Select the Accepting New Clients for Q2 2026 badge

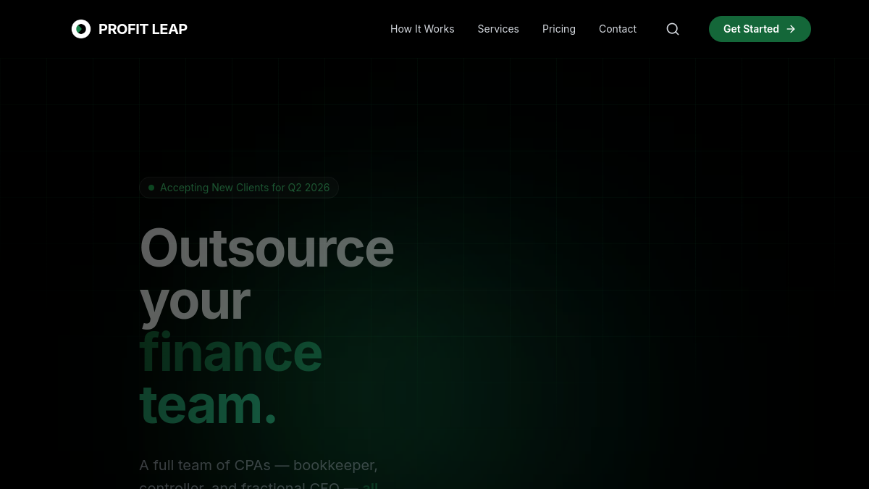click(239, 188)
